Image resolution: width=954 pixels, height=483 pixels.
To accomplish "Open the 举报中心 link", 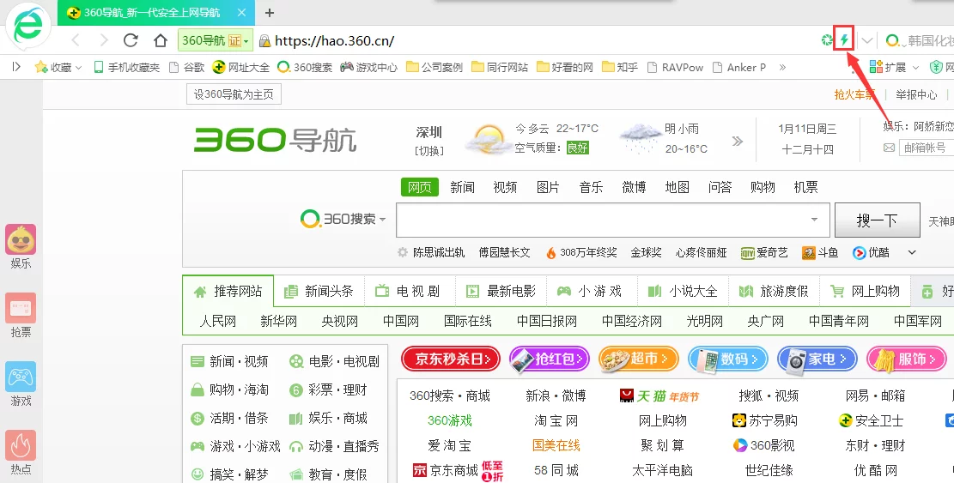I will [x=916, y=94].
